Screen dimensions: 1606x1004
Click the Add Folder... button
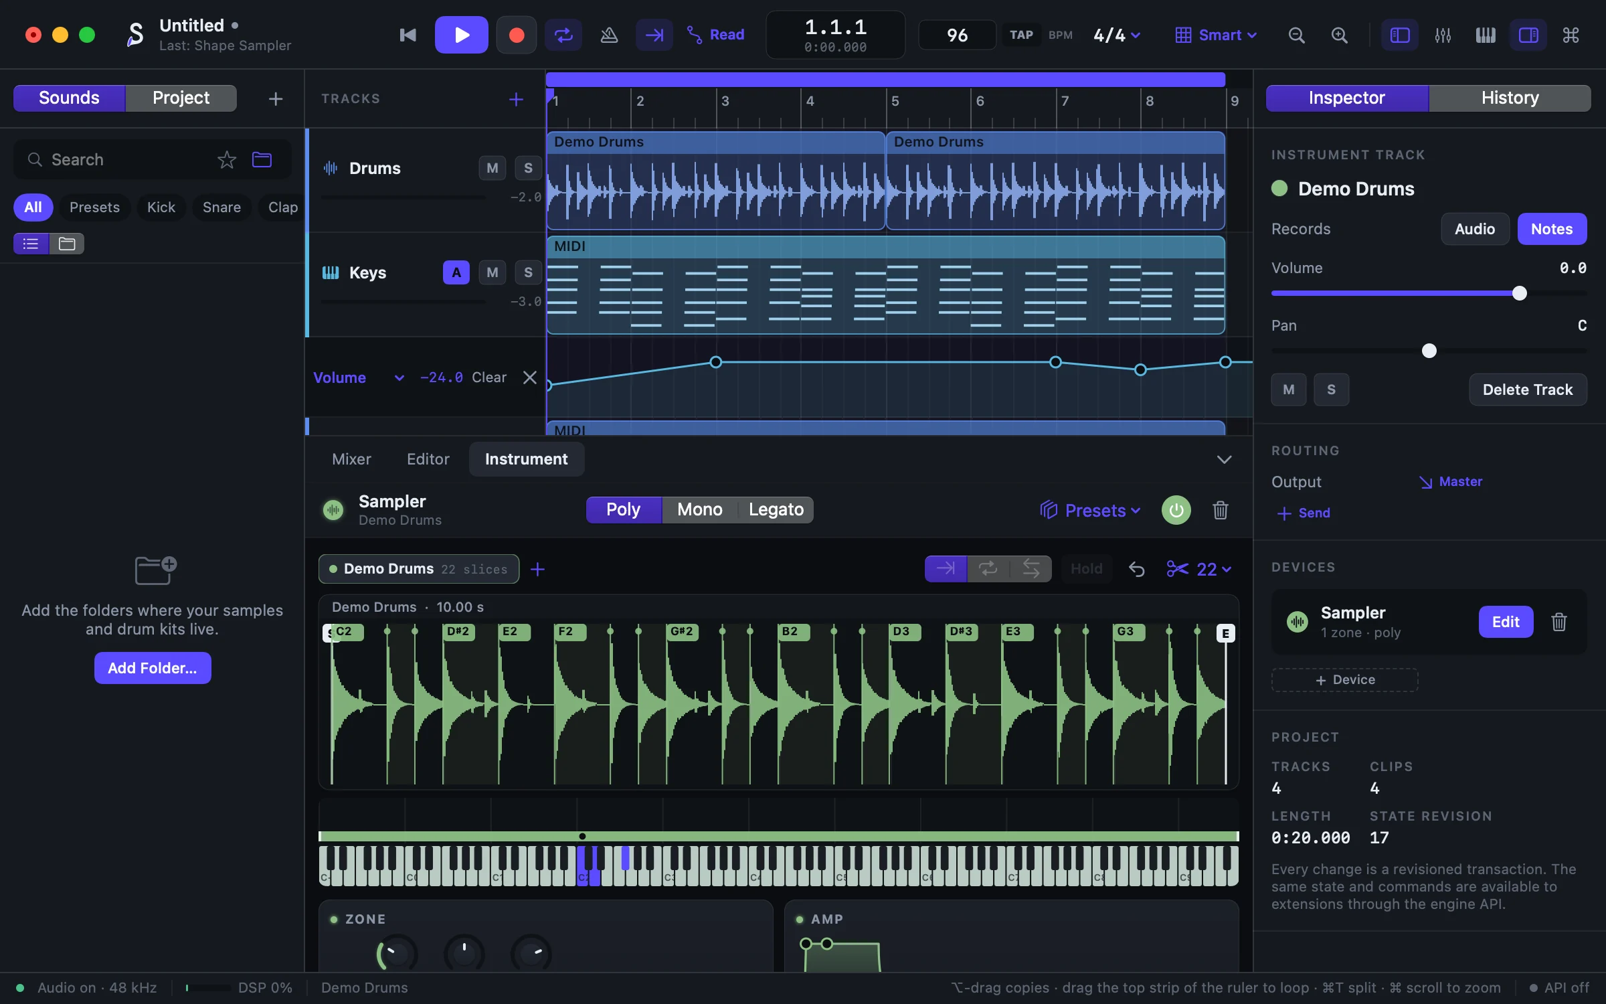pyautogui.click(x=153, y=668)
